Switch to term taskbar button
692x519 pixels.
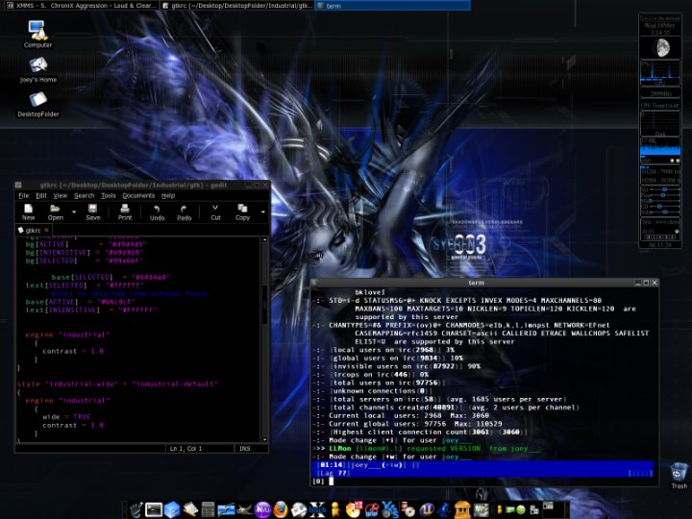[x=392, y=6]
